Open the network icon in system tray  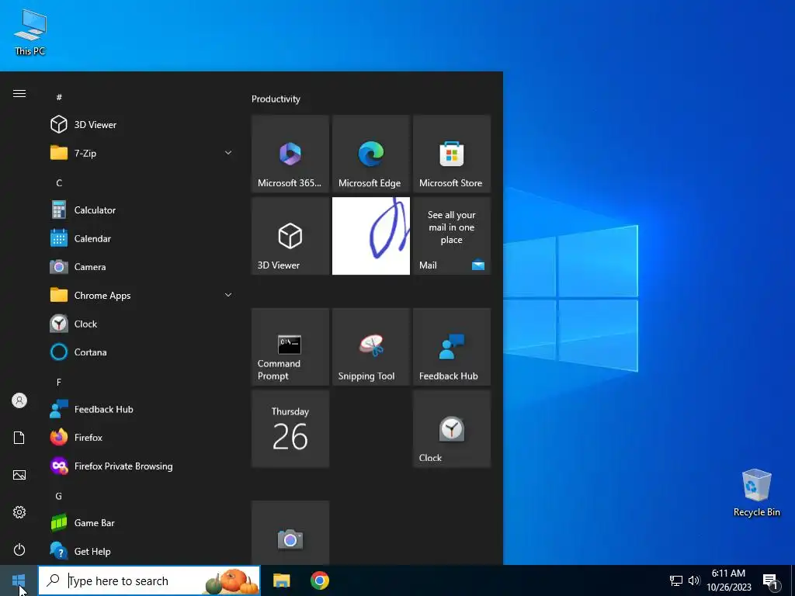pos(676,580)
